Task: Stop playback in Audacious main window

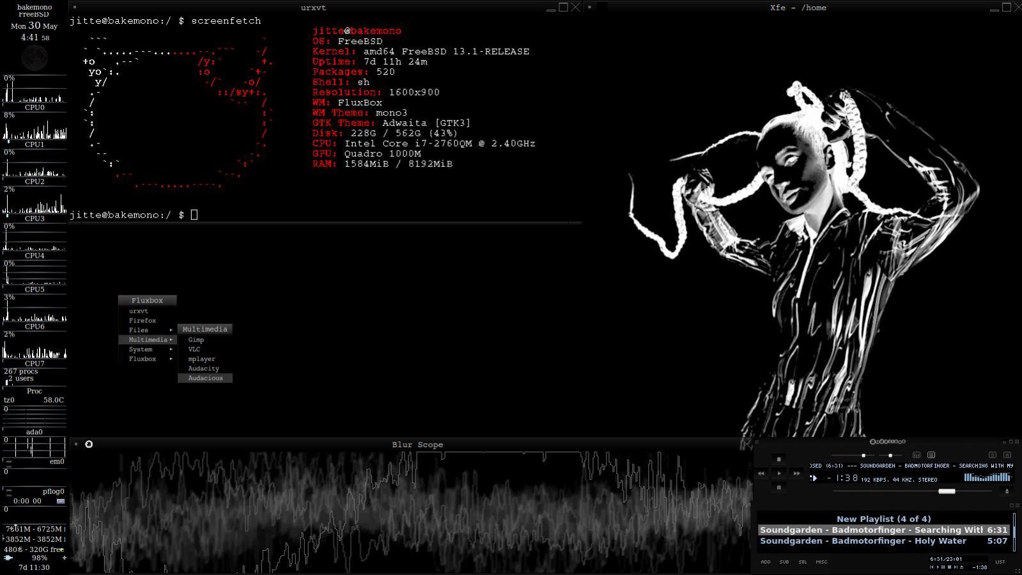Action: click(778, 459)
